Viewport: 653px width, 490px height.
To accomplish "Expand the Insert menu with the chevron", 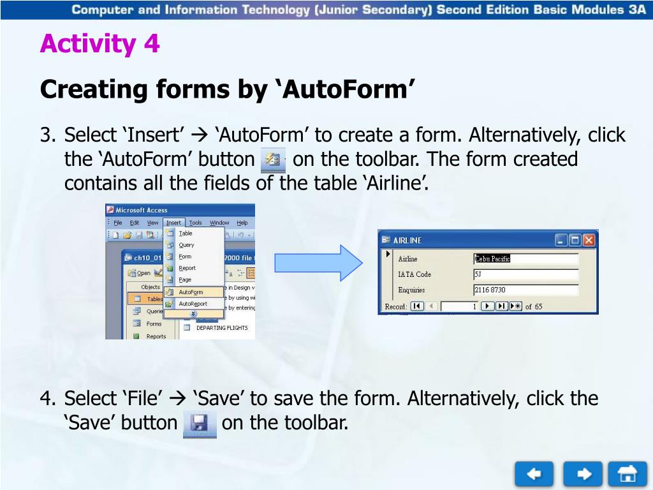I will pyautogui.click(x=194, y=314).
